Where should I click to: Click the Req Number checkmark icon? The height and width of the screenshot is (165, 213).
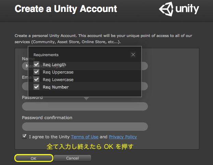[36, 87]
